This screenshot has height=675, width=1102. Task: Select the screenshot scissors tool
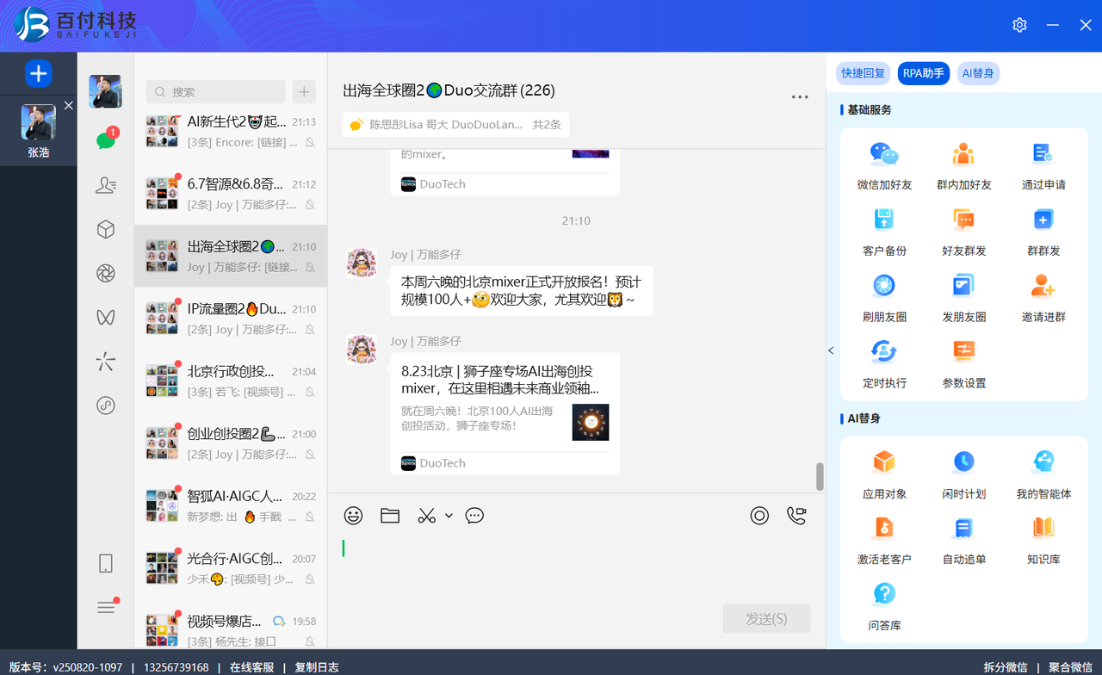424,515
